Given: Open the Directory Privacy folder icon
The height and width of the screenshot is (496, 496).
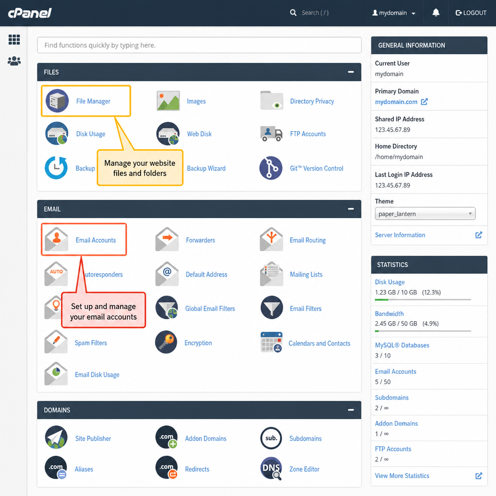Looking at the screenshot, I should pyautogui.click(x=271, y=101).
